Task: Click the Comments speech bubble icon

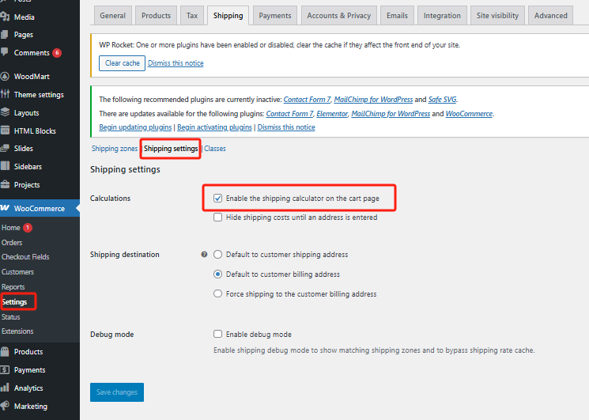Action: [6, 53]
